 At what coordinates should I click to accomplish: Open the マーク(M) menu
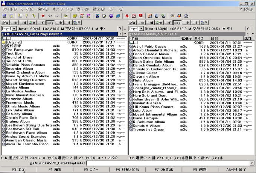[x=27, y=9]
